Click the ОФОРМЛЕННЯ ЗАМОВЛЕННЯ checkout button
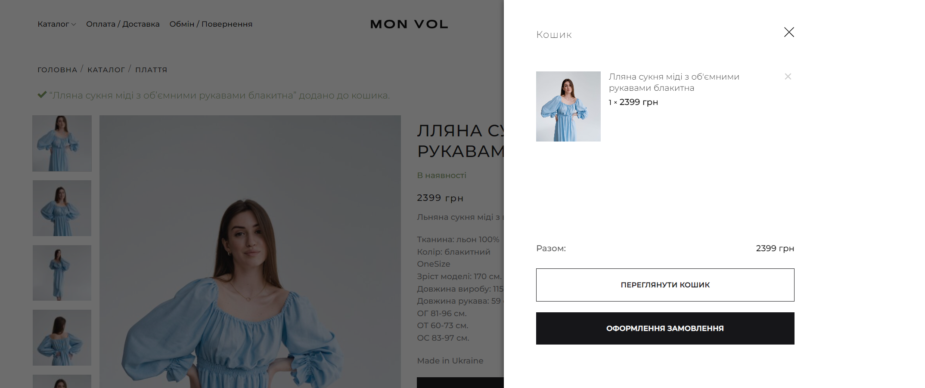The height and width of the screenshot is (388, 925). click(x=665, y=328)
